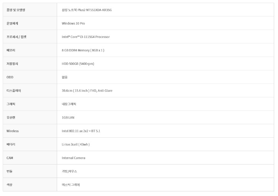The height and width of the screenshot is (196, 278).
Task: Click the Intel 802.11 ax + BT 5.1 text
Action: pos(81,131)
